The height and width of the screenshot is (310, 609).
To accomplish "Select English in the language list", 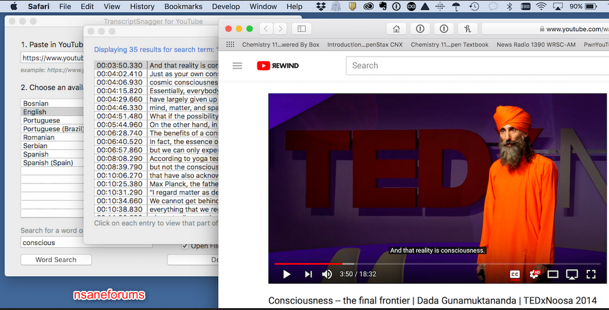I will [x=52, y=112].
